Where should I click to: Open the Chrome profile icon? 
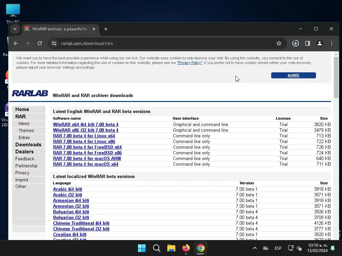tap(320, 43)
